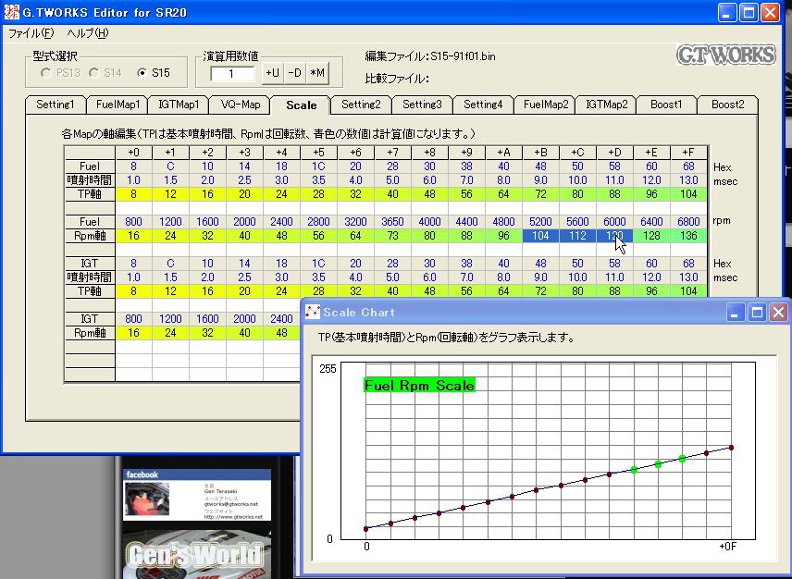Click the first data point at 0 on chart
Viewport: 792px width, 579px height.
(x=366, y=529)
